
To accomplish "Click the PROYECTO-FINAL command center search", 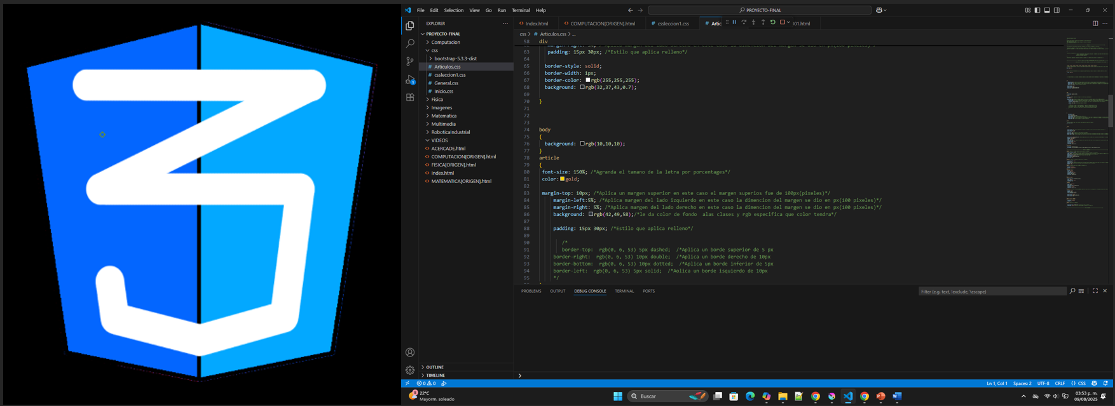I will pyautogui.click(x=760, y=10).
